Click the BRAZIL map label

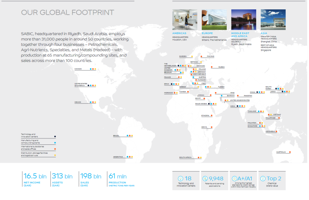click(116, 136)
